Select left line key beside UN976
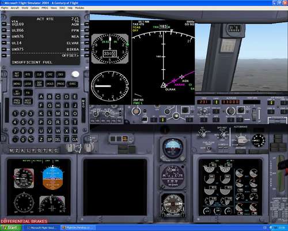The image size is (288, 231). tap(3, 36)
